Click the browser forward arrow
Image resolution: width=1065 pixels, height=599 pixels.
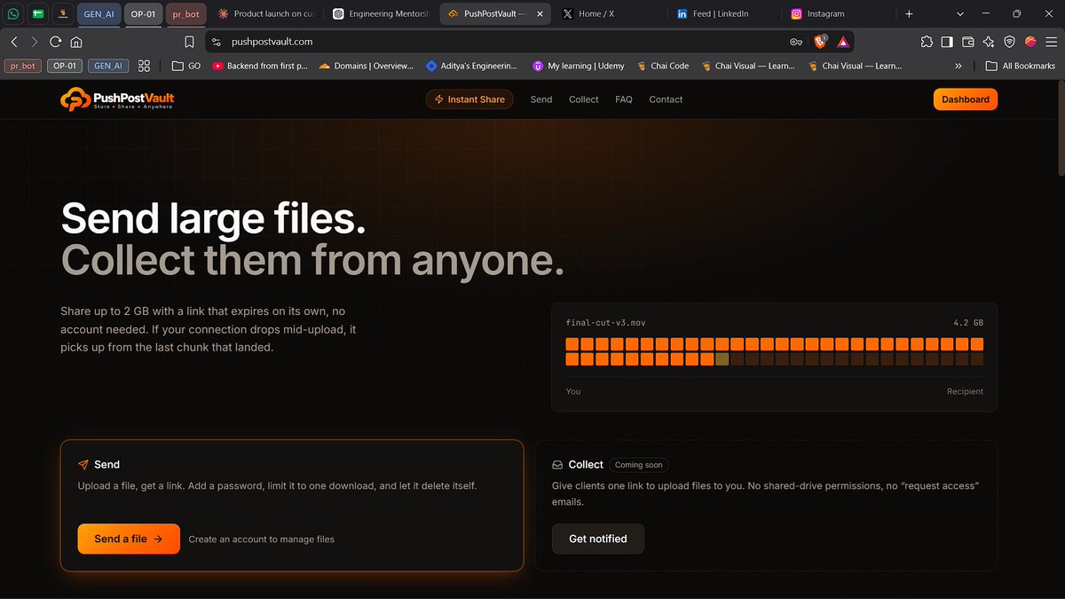[x=35, y=42]
